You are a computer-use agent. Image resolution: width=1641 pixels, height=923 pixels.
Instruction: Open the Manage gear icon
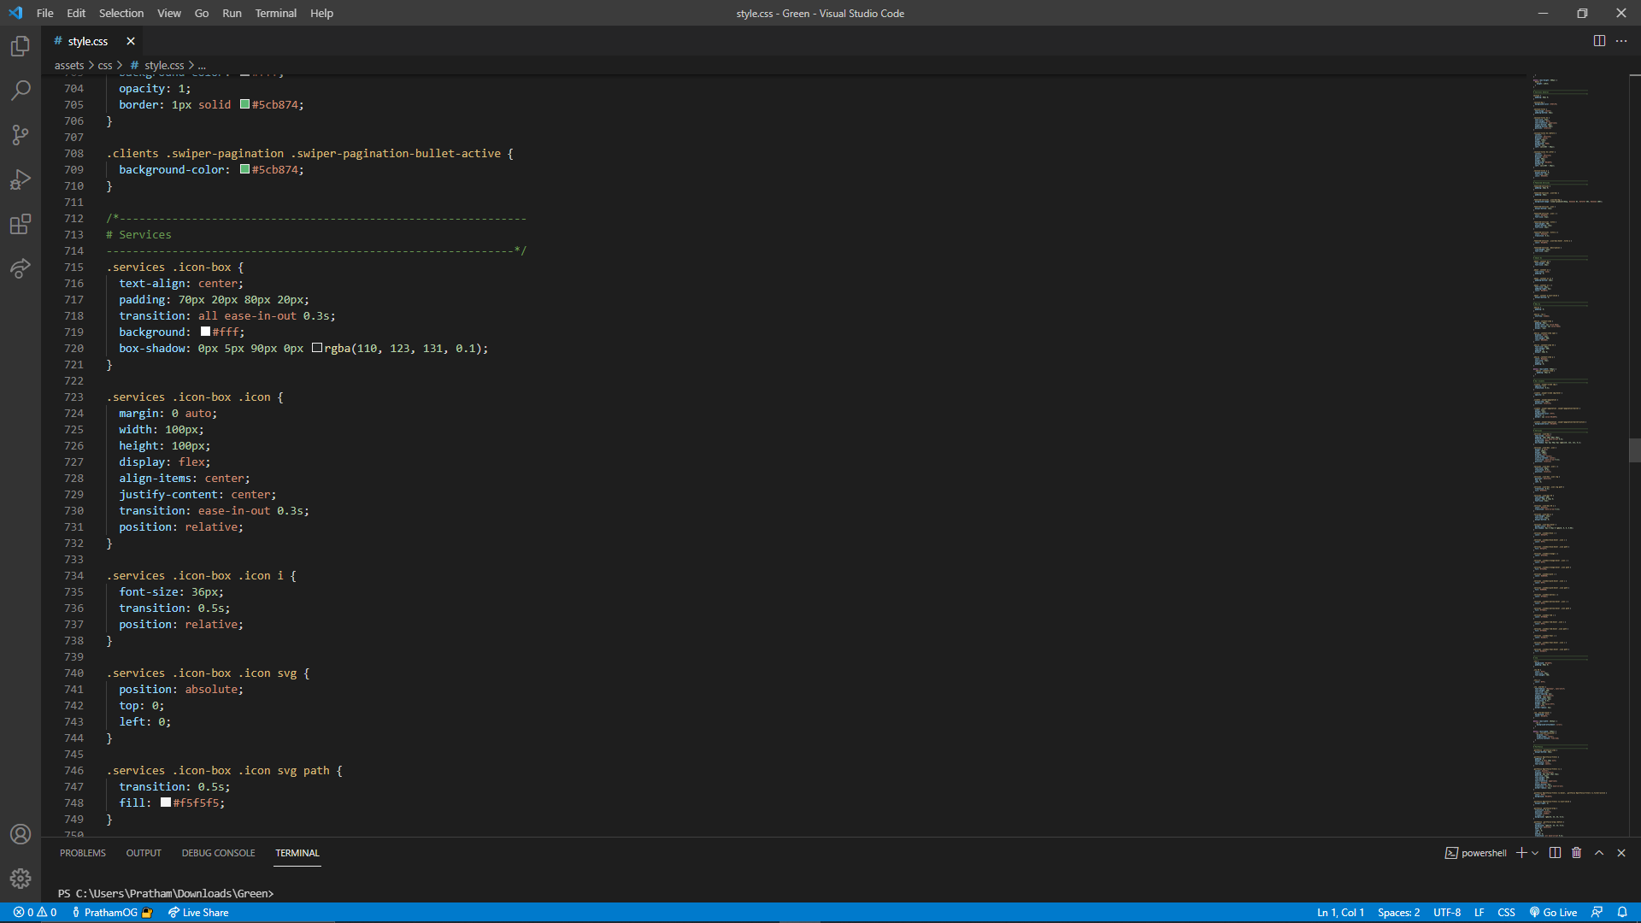(21, 878)
